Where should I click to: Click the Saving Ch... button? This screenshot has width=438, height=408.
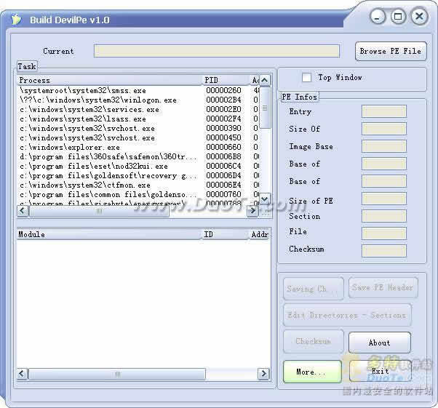click(x=314, y=289)
